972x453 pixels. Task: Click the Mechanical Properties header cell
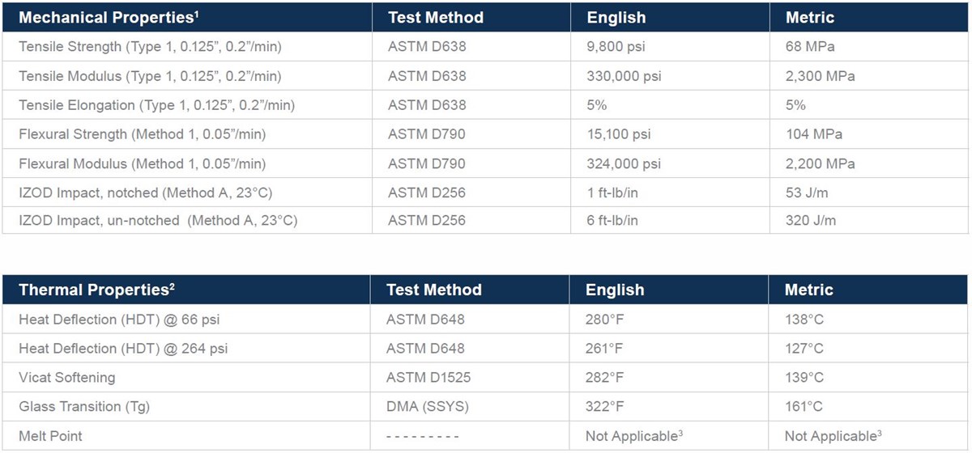tap(187, 17)
